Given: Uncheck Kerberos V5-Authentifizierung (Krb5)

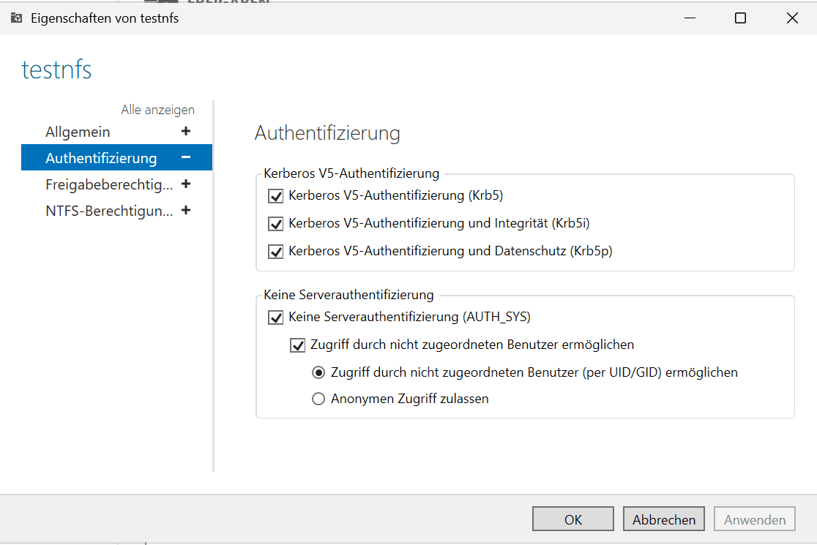Looking at the screenshot, I should click(276, 196).
